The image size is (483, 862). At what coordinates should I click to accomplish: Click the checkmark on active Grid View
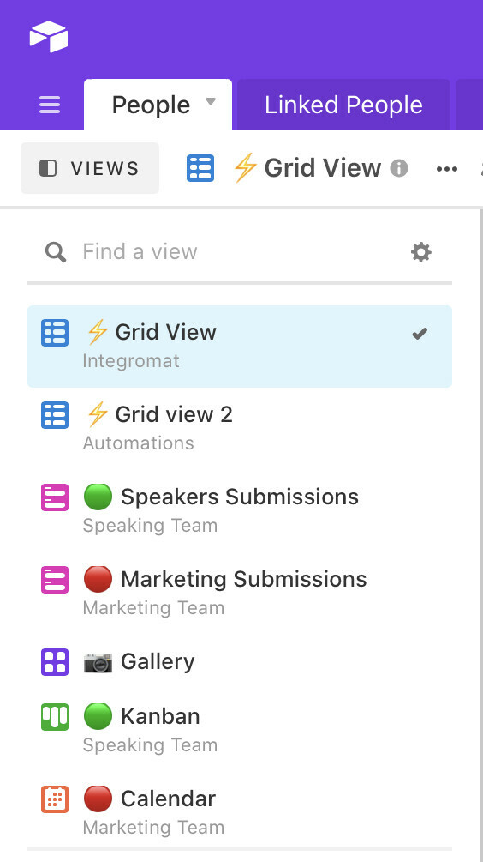[x=420, y=333]
